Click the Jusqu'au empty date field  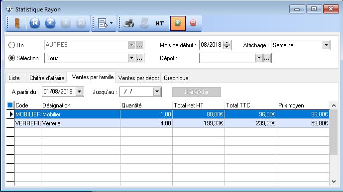click(136, 92)
